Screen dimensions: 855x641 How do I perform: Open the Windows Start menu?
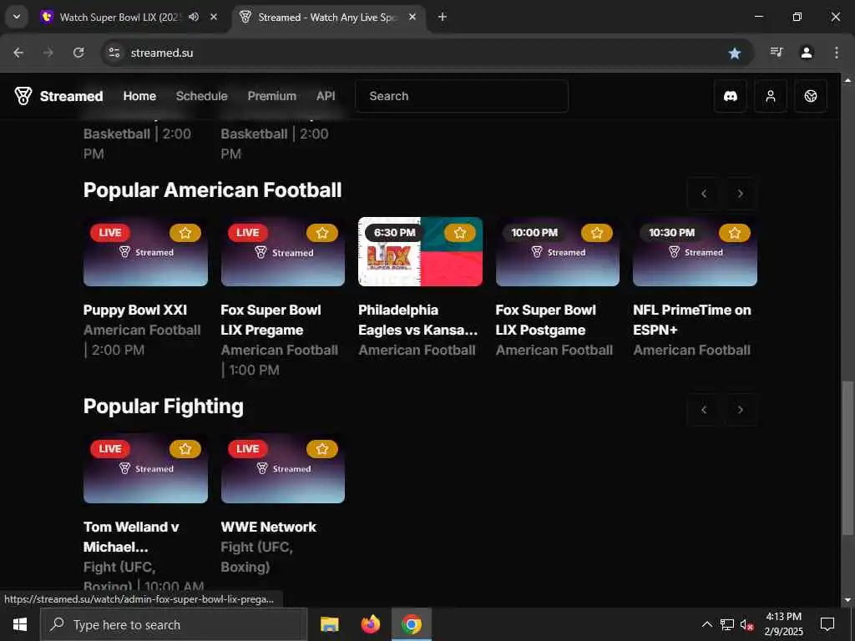coord(20,624)
